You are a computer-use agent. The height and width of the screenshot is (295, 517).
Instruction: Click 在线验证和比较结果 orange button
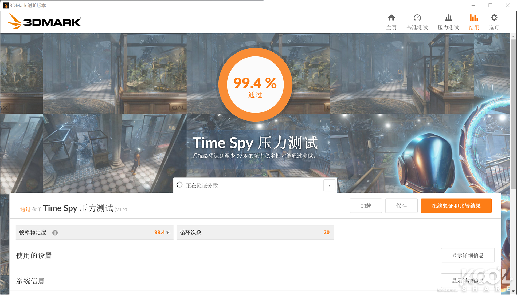pyautogui.click(x=456, y=206)
